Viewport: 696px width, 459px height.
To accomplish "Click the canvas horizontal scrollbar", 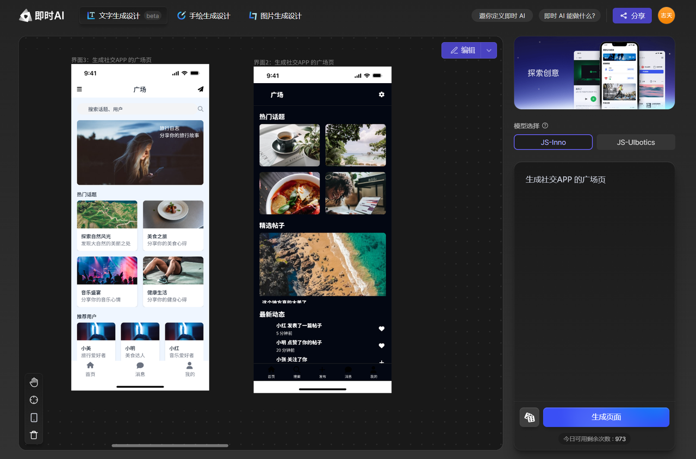I will point(170,445).
